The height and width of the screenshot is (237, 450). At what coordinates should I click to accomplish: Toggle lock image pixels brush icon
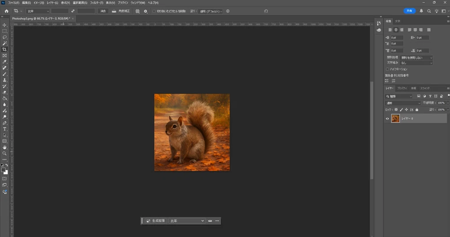point(401,110)
